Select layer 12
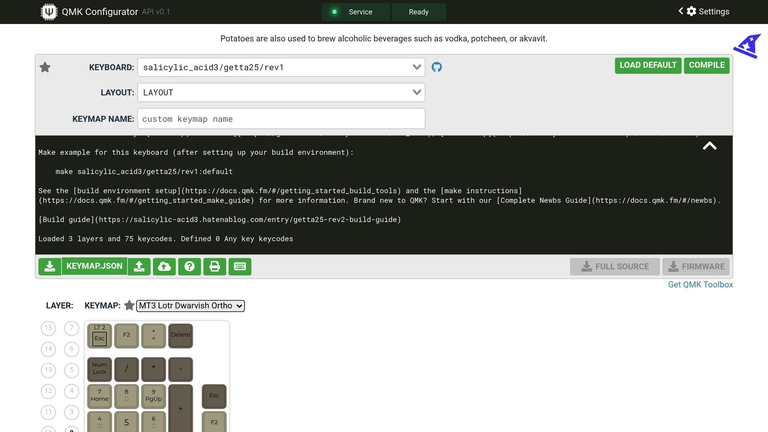768x432 pixels. click(48, 391)
